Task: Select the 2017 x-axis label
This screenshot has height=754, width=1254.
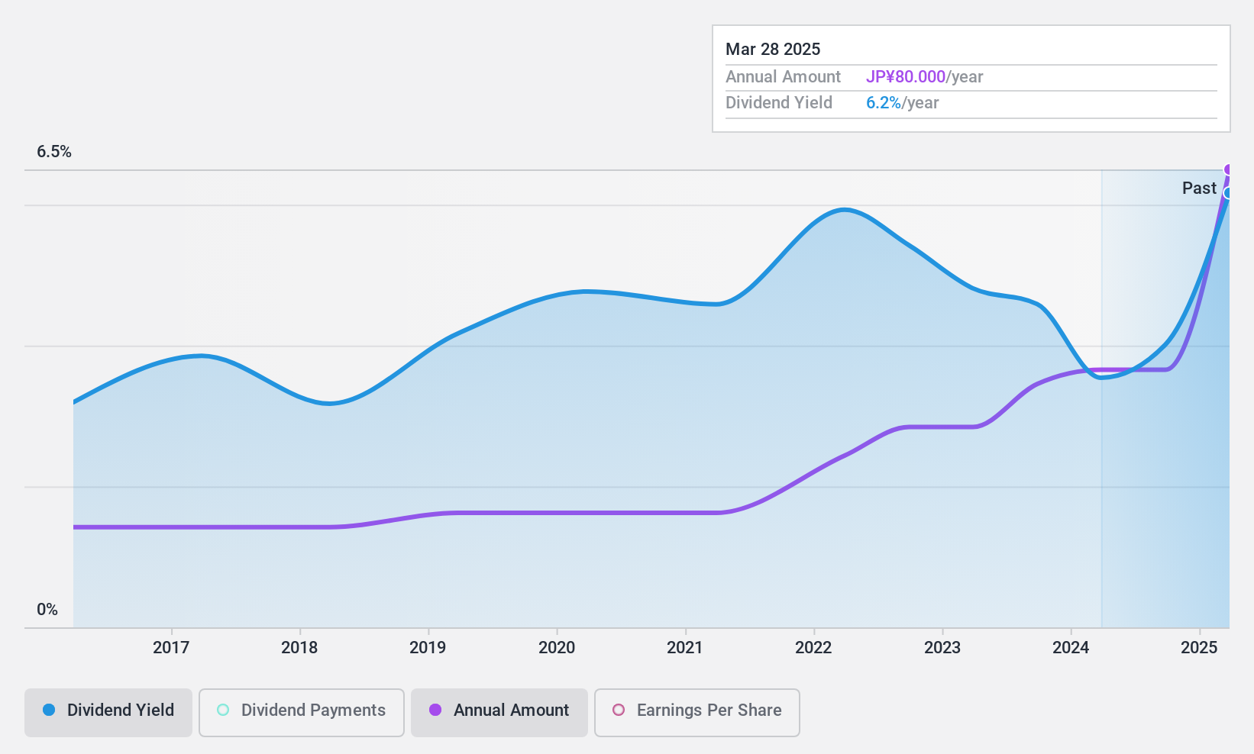Action: (171, 648)
